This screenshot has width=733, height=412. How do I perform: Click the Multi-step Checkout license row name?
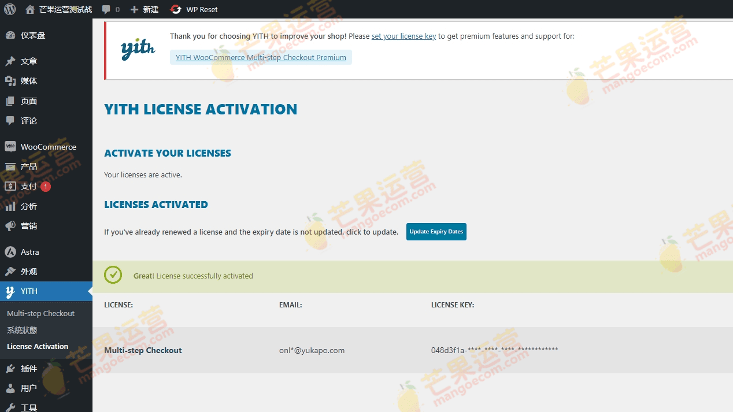point(143,350)
